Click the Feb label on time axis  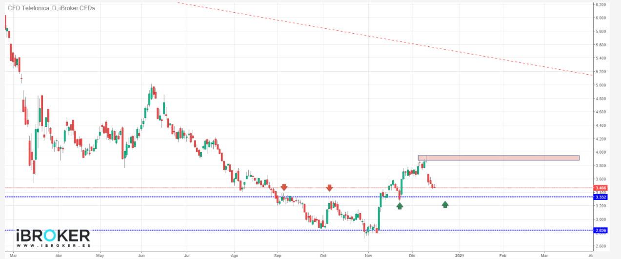[502, 255]
